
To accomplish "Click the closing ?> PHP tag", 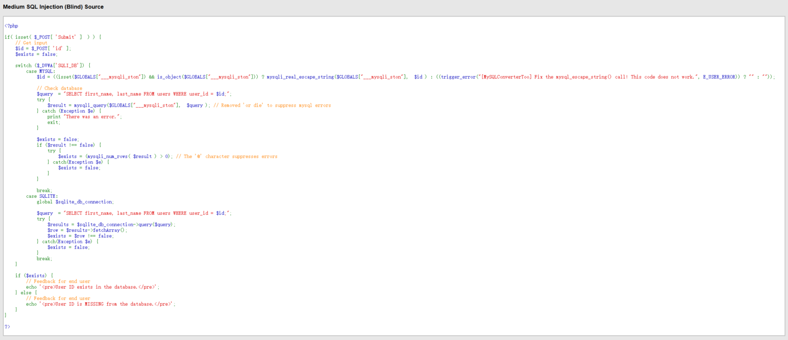I will (x=7, y=327).
